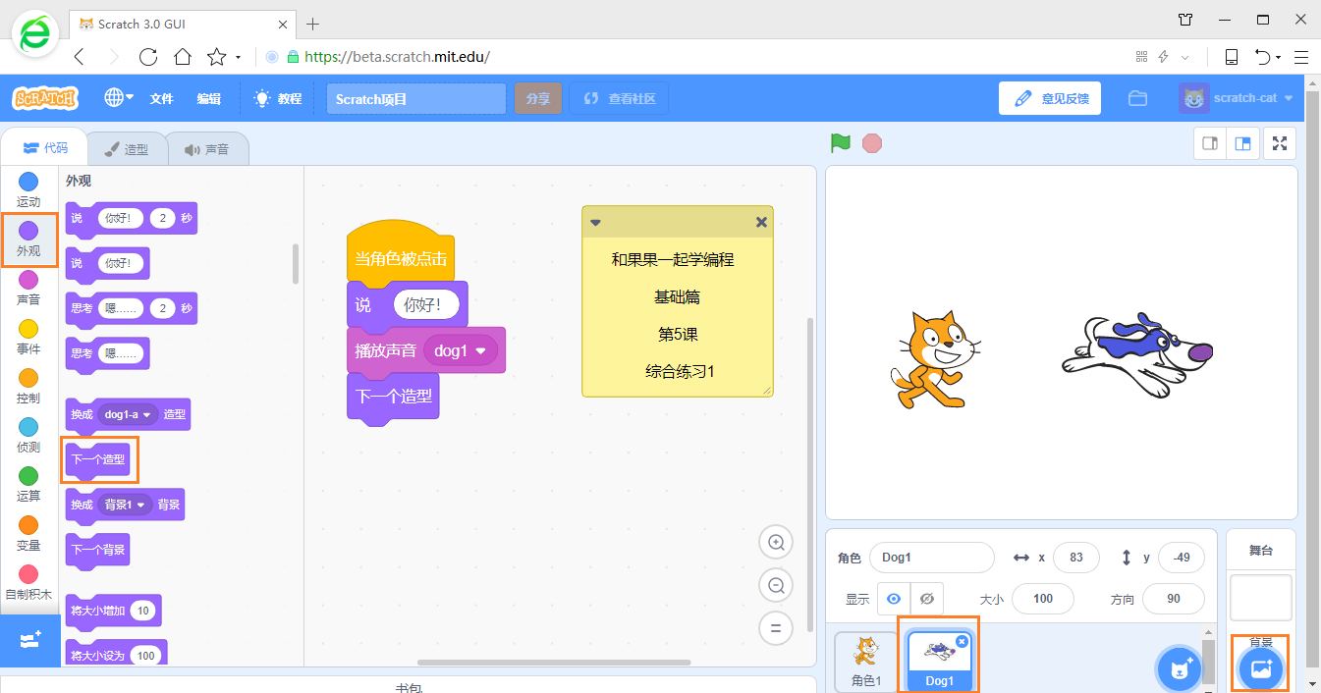This screenshot has width=1321, height=693.
Task: Click the choose a sprite button
Action: coord(1180,670)
